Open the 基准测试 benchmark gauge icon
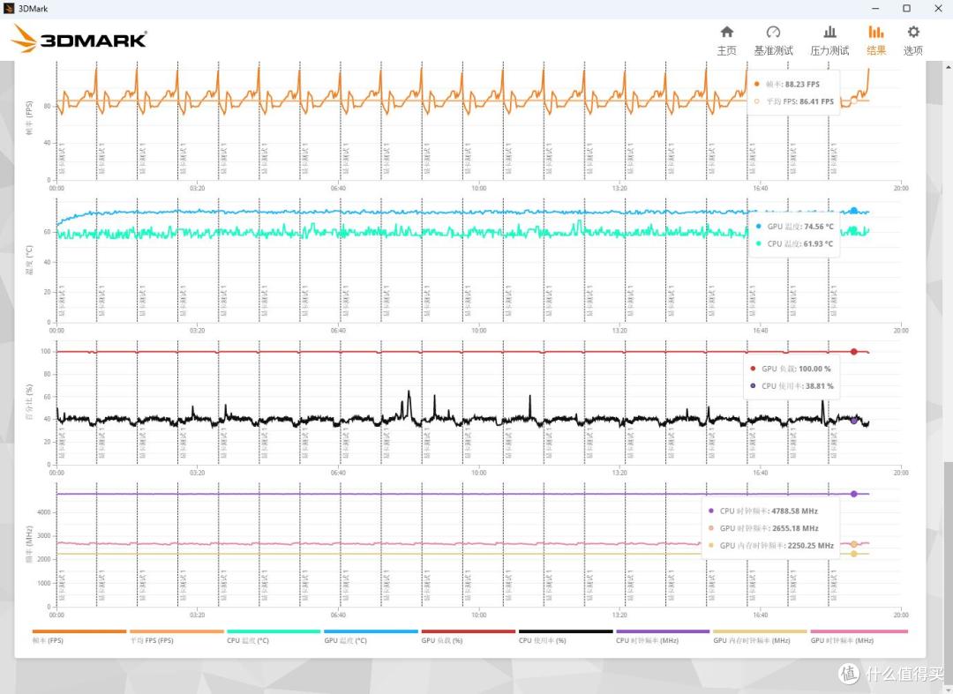The width and height of the screenshot is (953, 694). [x=773, y=40]
